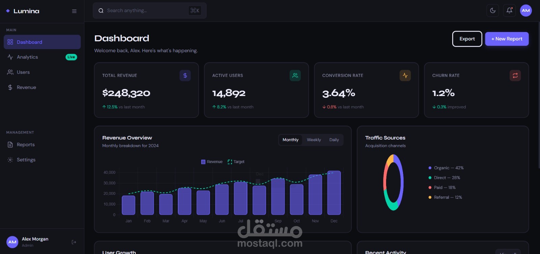This screenshot has width=540, height=254.
Task: Click the January revenue bar
Action: 129,205
